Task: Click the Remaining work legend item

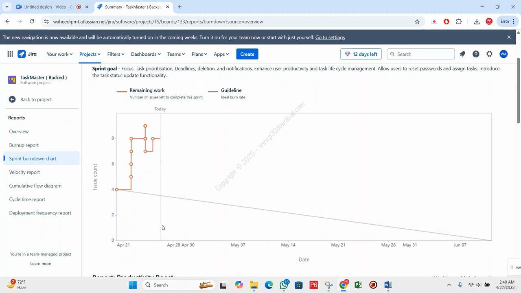Action: (160, 94)
